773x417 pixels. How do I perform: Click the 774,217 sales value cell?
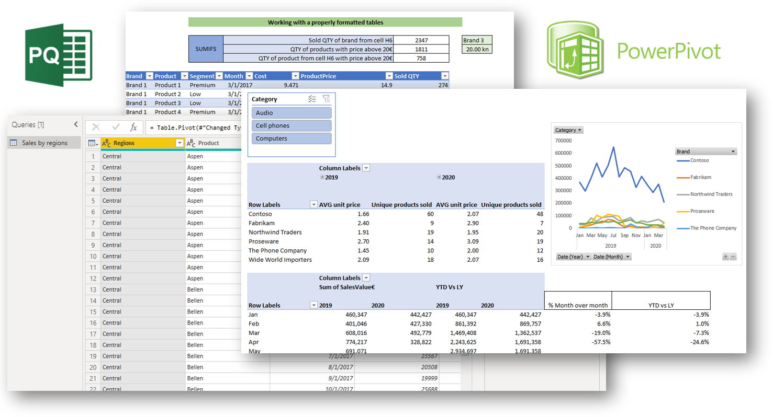click(356, 342)
